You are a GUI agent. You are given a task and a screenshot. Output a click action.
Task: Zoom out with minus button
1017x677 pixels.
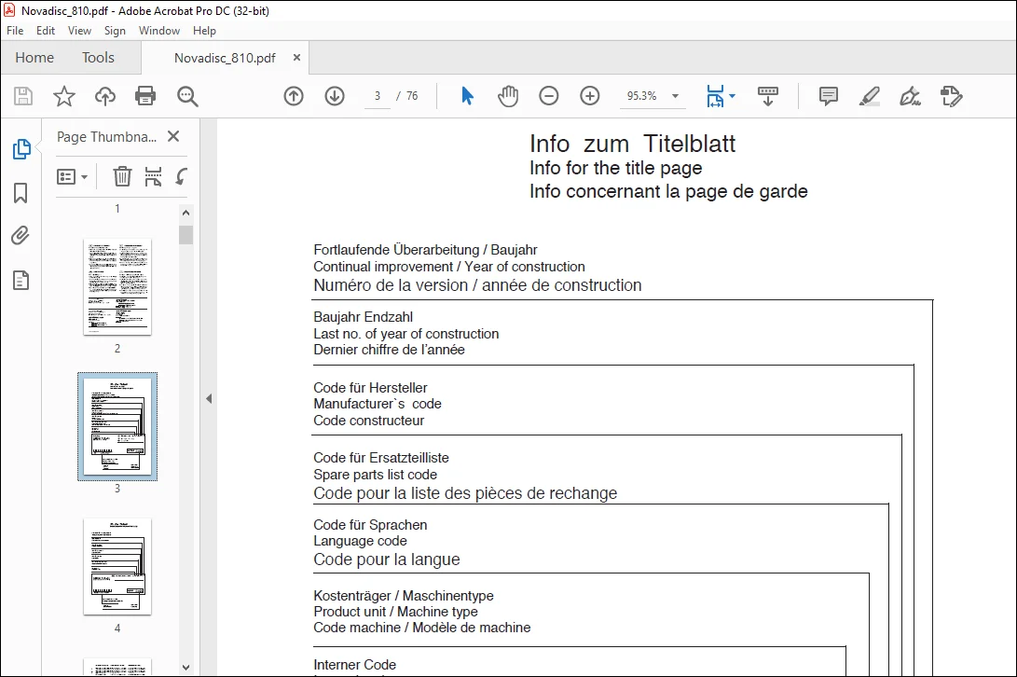549,96
